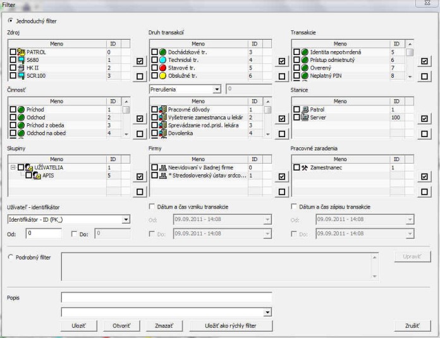The image size is (440, 338).
Task: Check Dátum a čas vzniku transakcie
Action: pos(152,207)
